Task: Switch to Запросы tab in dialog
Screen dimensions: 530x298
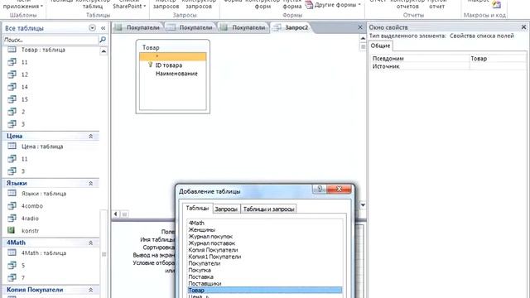Action: click(x=226, y=209)
